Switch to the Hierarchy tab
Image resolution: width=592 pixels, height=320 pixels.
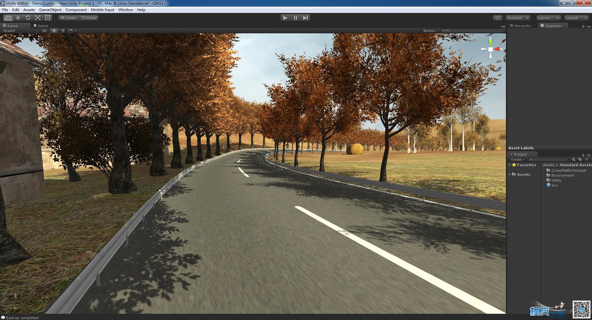pos(520,26)
